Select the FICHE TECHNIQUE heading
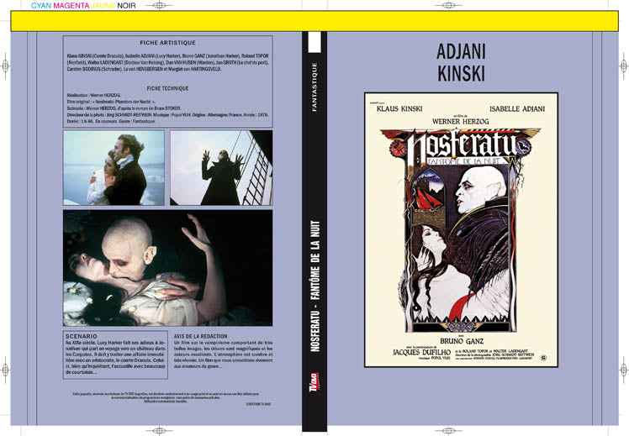Image resolution: width=629 pixels, height=436 pixels. [x=167, y=88]
